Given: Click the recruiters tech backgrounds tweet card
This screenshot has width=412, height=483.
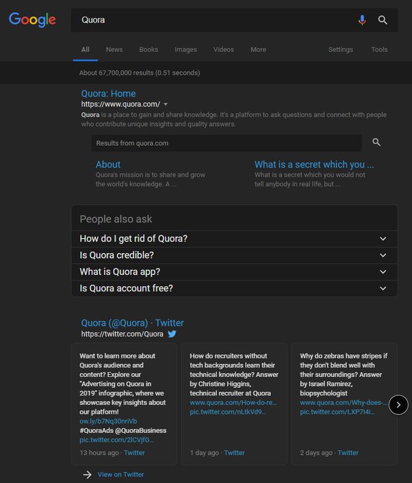Looking at the screenshot, I should [x=234, y=404].
